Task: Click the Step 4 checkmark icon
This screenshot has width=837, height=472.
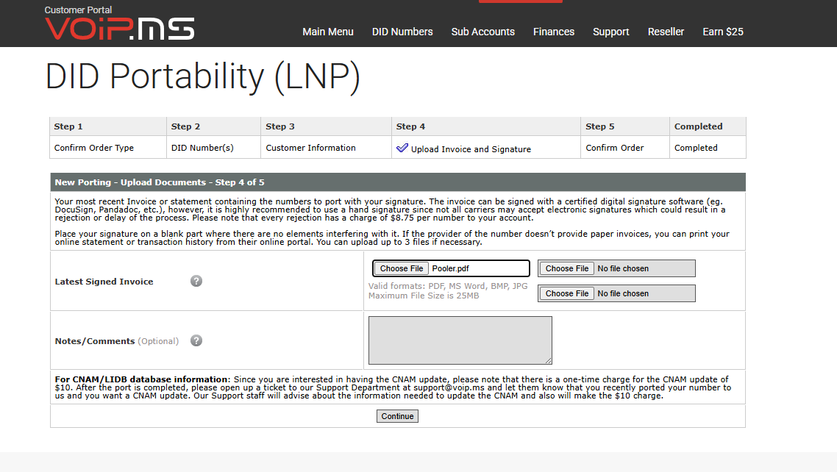Action: [402, 148]
